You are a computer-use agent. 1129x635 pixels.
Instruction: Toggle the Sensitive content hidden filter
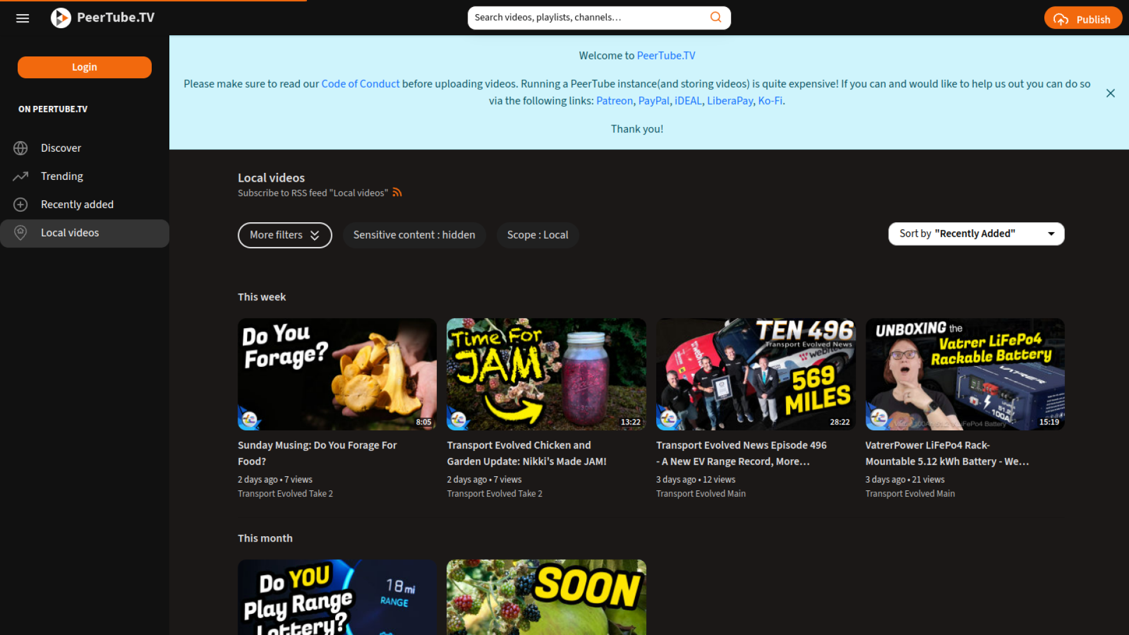pyautogui.click(x=414, y=235)
